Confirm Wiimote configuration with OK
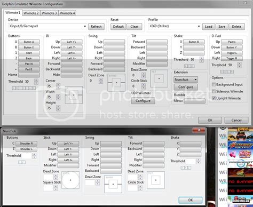 [210, 120]
